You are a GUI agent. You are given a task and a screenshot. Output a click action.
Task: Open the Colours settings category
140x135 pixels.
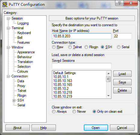pos(23,71)
